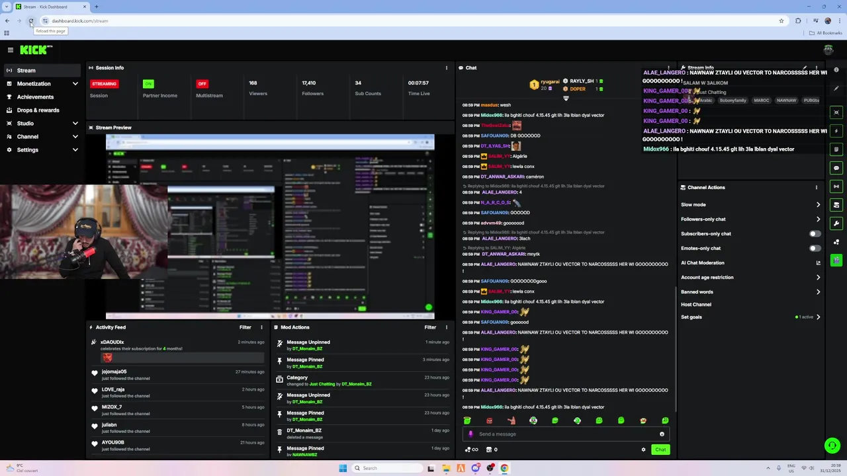
Task: Pick the red angry emote in quick bar
Action: click(489, 420)
